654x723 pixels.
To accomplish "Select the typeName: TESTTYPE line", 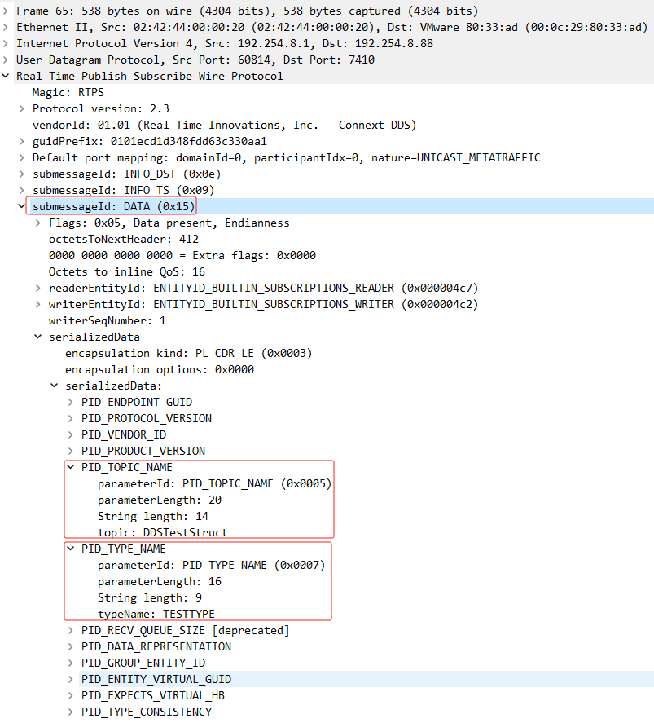I will (156, 614).
